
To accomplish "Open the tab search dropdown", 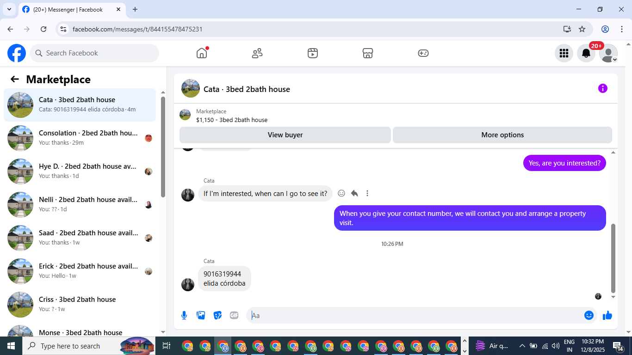I will [x=9, y=9].
